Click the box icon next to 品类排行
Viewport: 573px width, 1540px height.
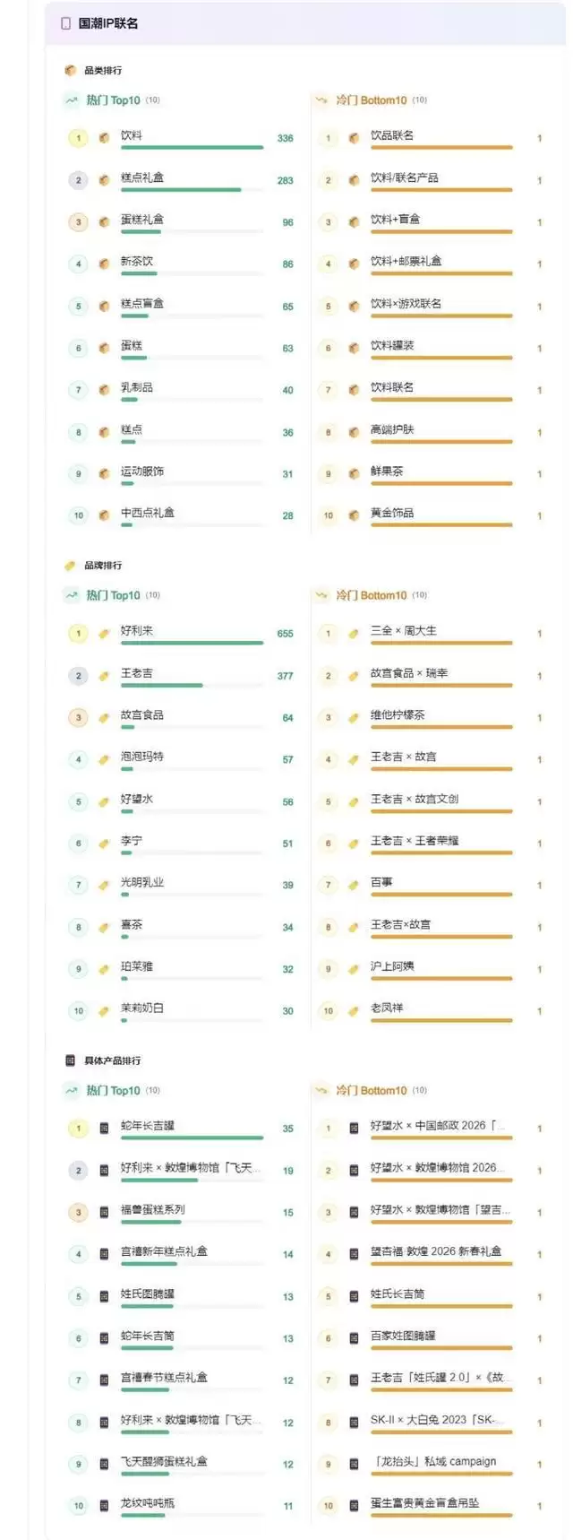[x=70, y=70]
